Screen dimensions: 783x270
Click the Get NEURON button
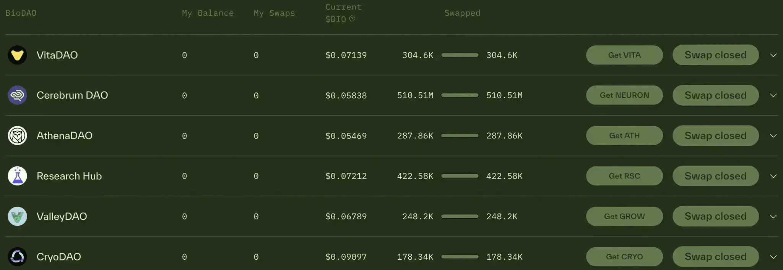(624, 95)
